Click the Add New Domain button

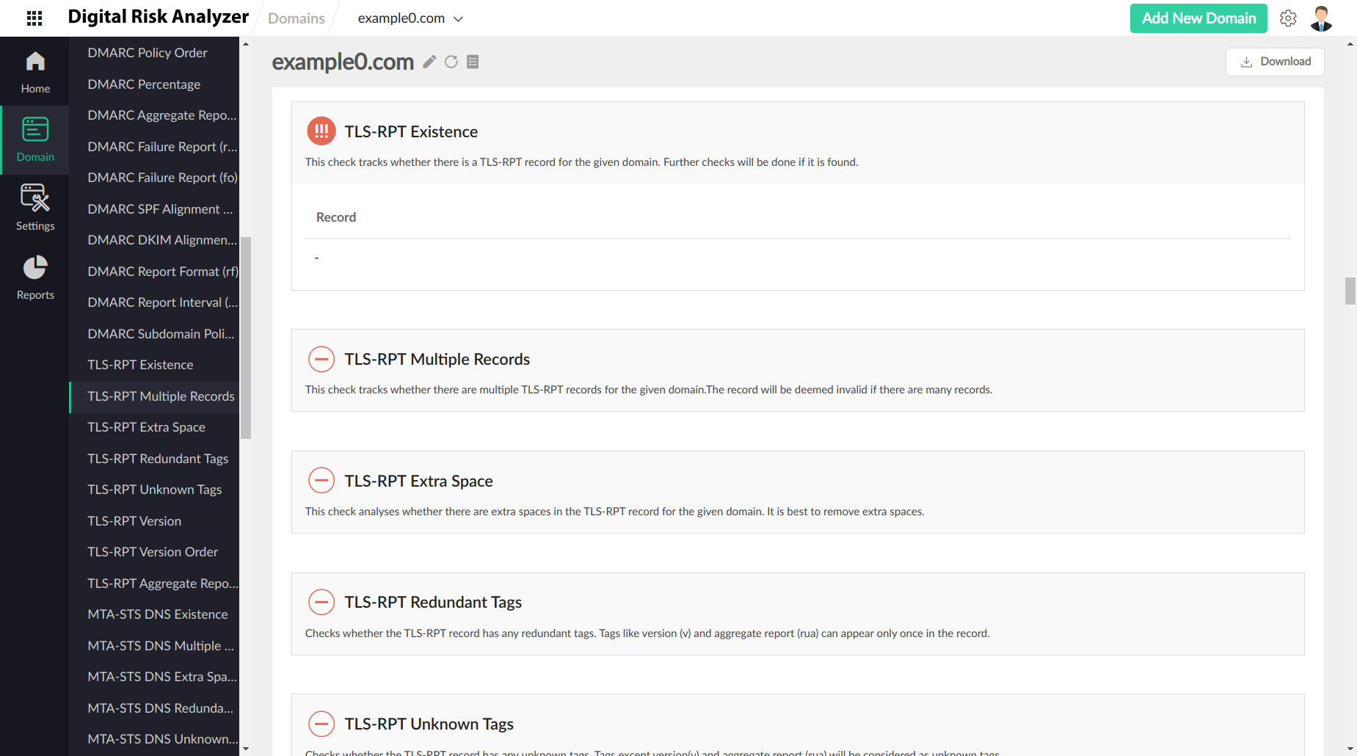1198,18
